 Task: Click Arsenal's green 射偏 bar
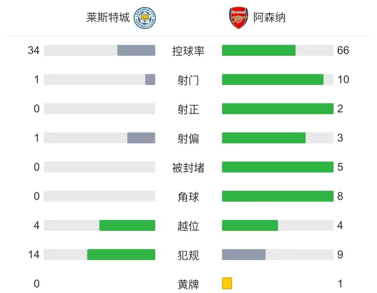[264, 138]
